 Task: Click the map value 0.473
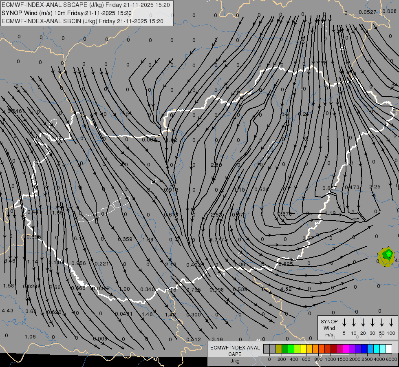point(352,188)
